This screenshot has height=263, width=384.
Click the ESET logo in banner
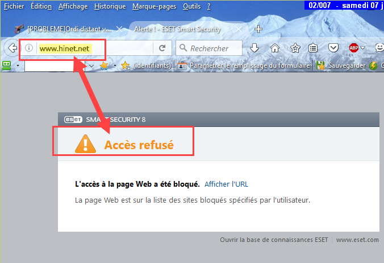(73, 120)
